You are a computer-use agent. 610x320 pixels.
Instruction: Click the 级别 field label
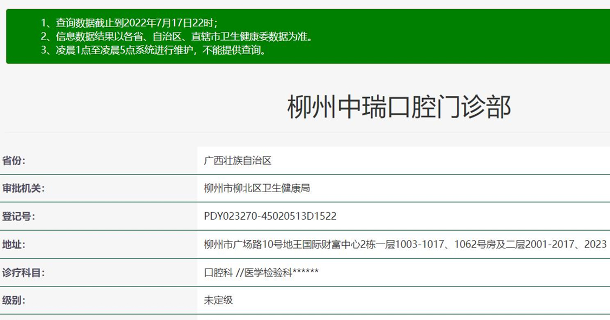(14, 300)
